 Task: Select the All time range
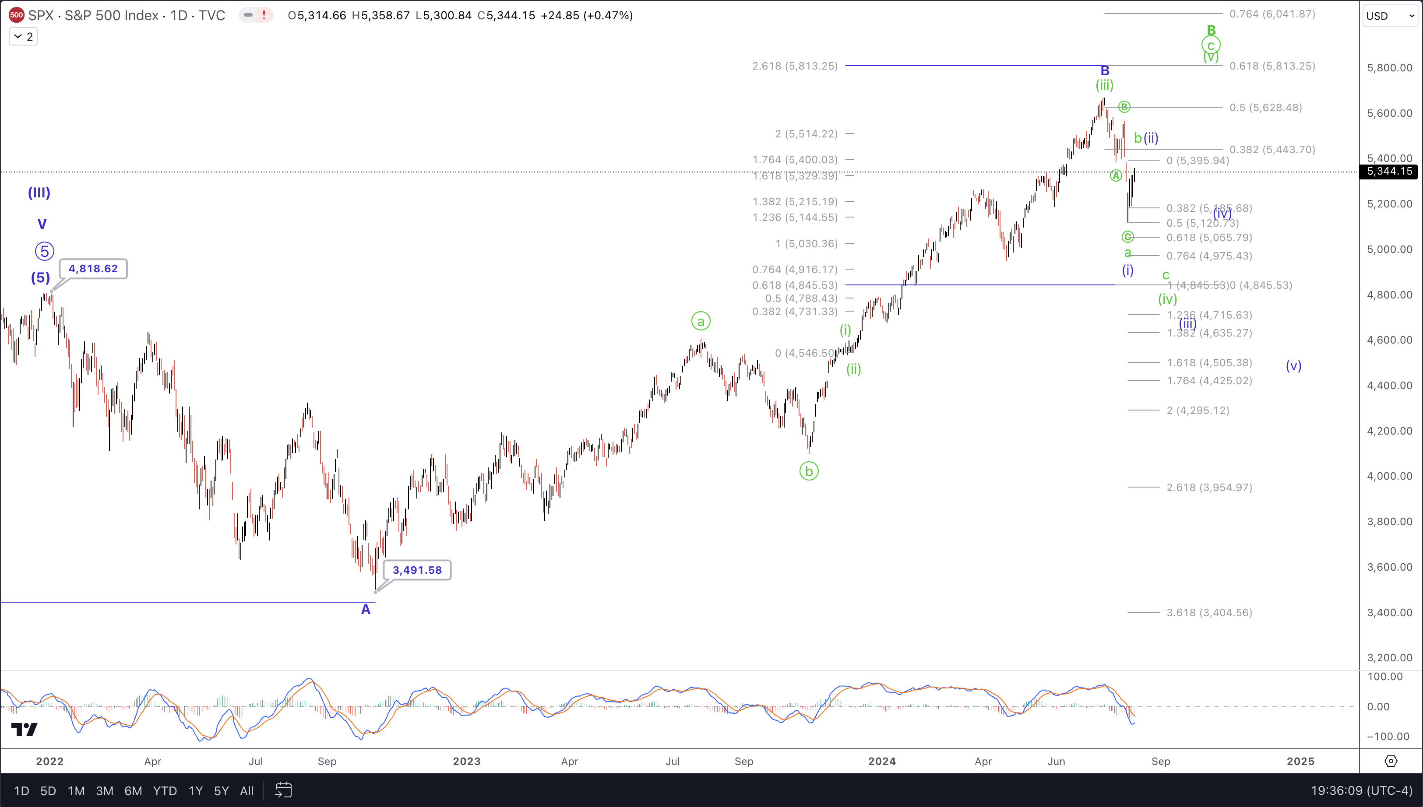(x=247, y=791)
